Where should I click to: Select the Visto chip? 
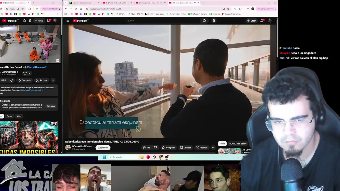(x=19, y=116)
